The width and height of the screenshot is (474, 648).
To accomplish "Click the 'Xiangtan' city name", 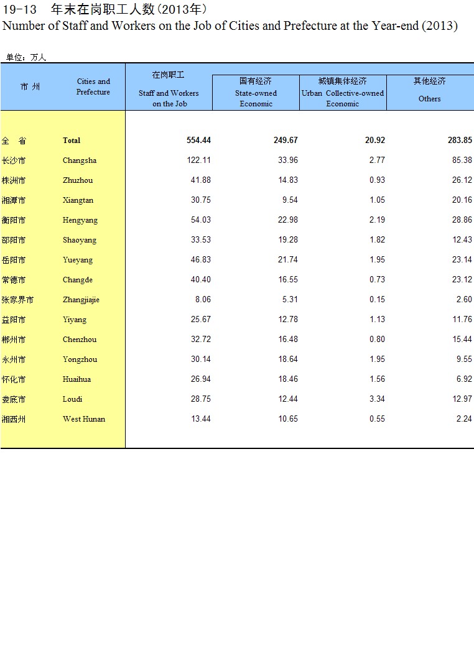I will [78, 200].
